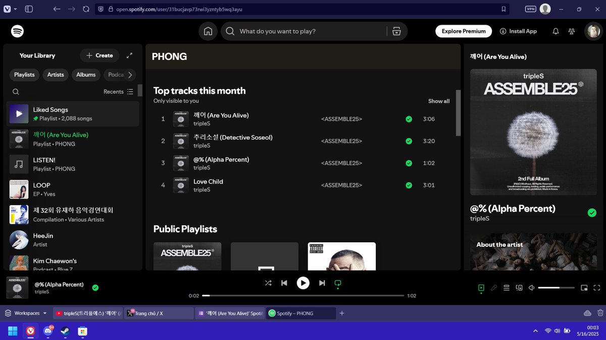This screenshot has height=340, width=606.
Task: Open the Workspaces dropdown
Action: pos(26,313)
